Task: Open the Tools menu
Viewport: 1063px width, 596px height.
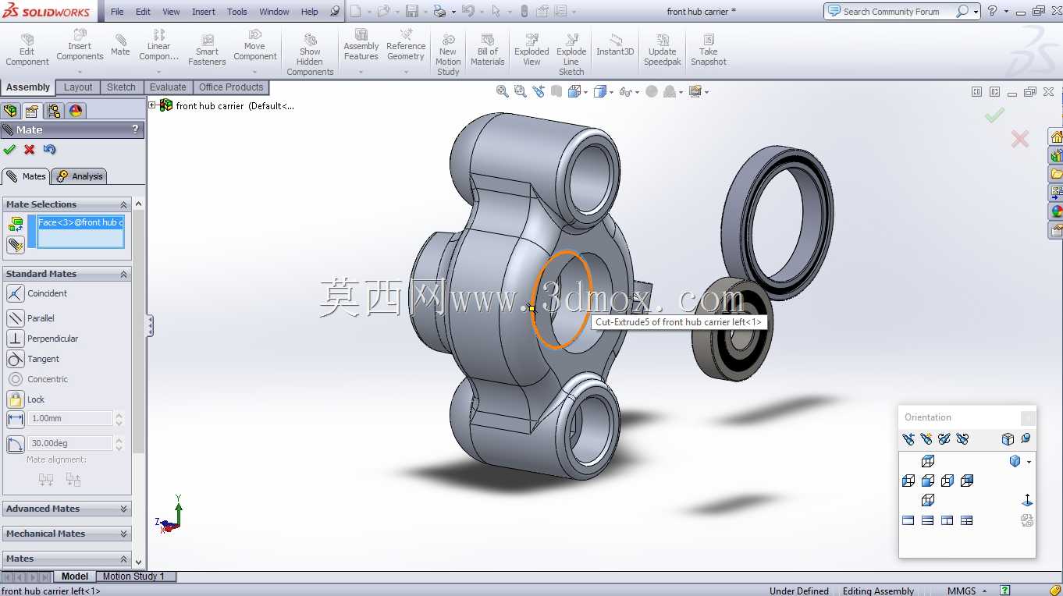Action: pyautogui.click(x=237, y=12)
